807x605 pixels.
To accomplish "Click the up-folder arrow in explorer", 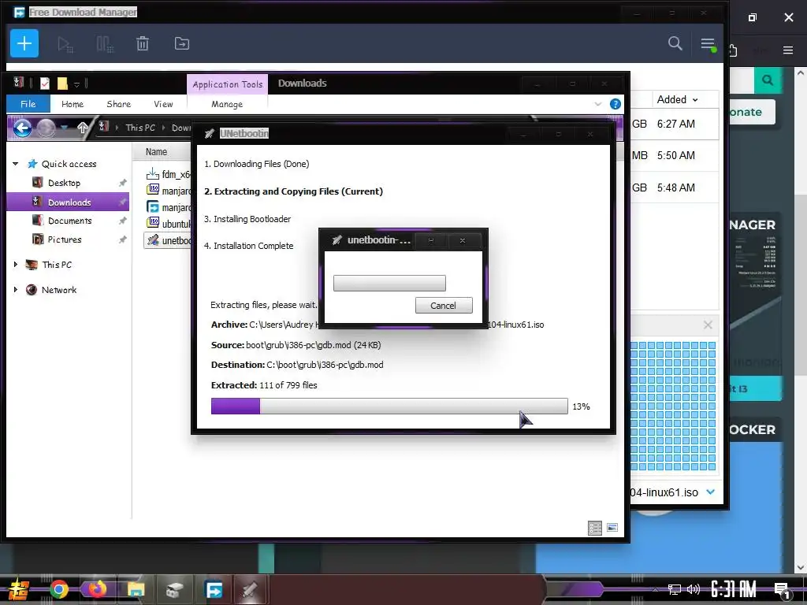I will click(x=82, y=128).
